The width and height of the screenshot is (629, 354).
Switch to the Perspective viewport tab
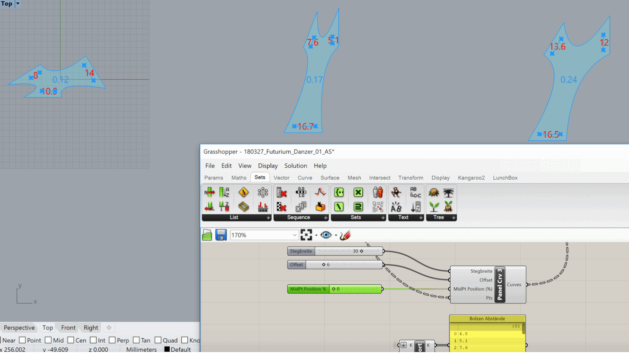tap(19, 328)
